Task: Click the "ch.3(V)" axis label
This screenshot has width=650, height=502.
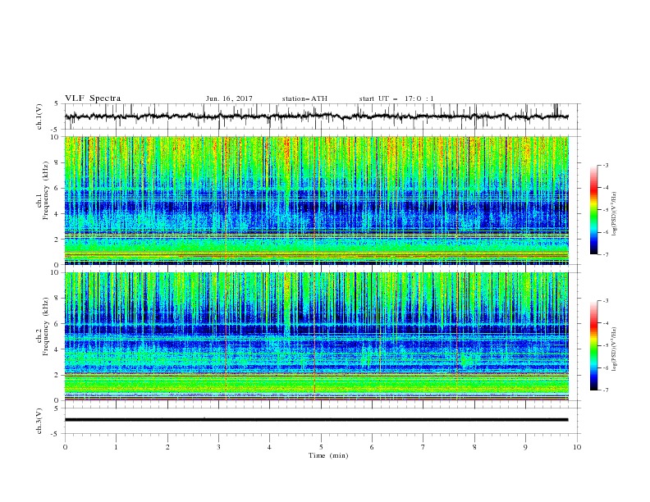Action: [x=39, y=421]
